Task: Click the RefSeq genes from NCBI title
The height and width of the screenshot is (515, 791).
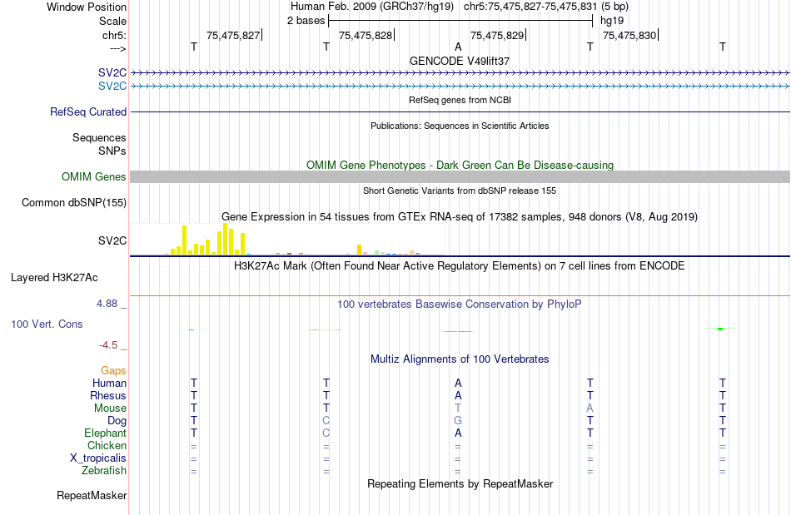Action: click(x=460, y=101)
